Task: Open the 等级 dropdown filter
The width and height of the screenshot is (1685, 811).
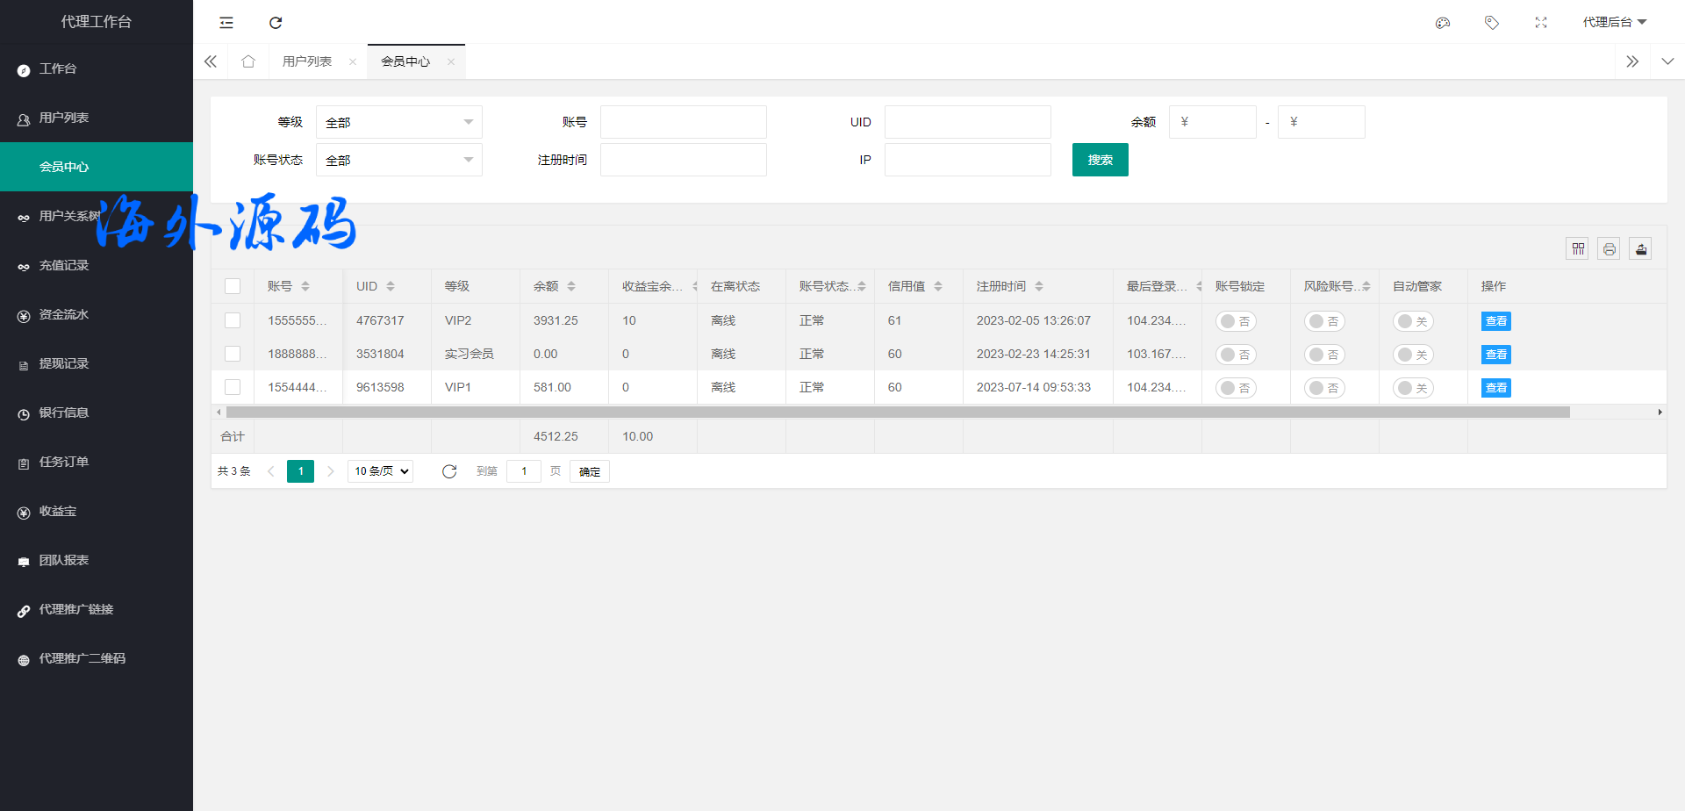Action: 398,122
